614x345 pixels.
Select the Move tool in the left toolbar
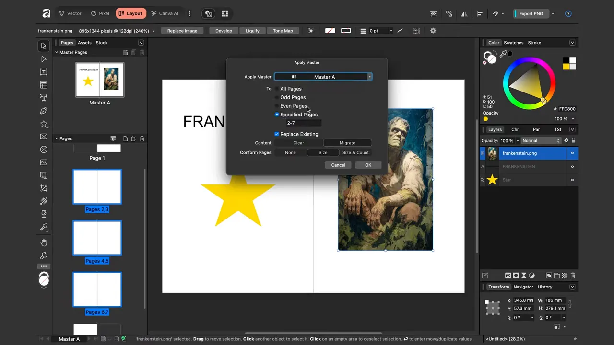(x=44, y=46)
